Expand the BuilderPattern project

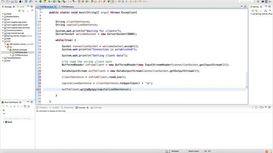point(3,17)
